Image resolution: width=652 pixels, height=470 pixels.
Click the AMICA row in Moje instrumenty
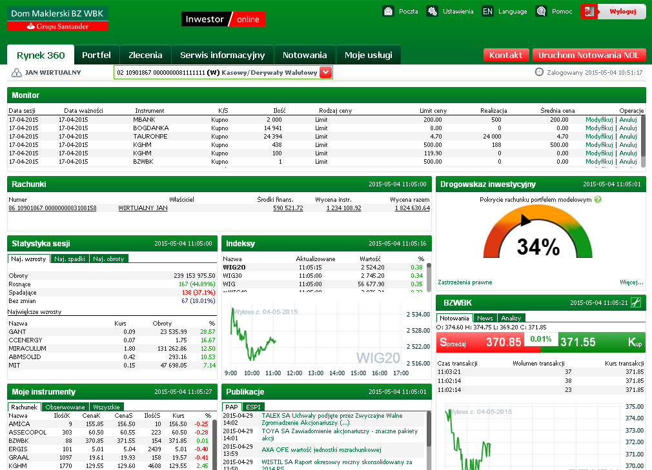[x=109, y=424]
